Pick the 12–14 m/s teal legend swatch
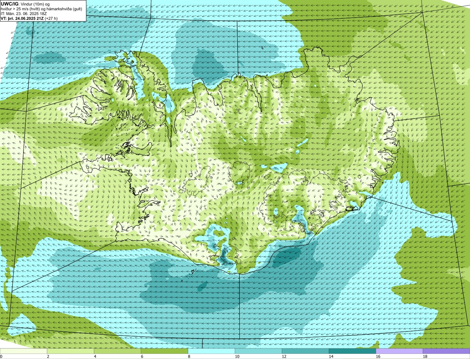Viewport: 470px width, 359px height. pyautogui.click(x=305, y=351)
